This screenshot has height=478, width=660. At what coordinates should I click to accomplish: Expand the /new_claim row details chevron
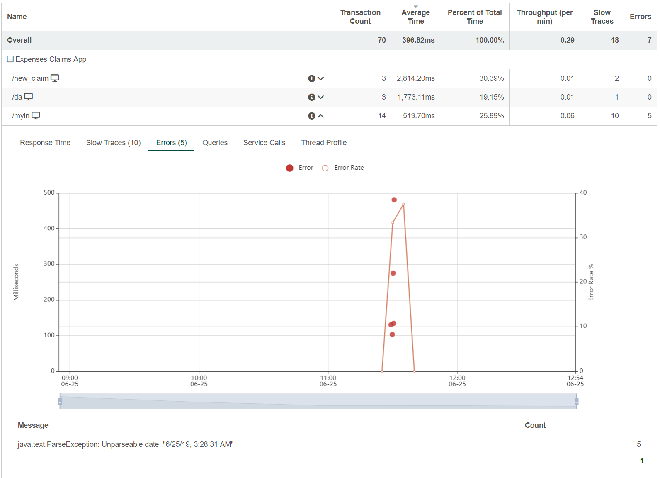[321, 78]
